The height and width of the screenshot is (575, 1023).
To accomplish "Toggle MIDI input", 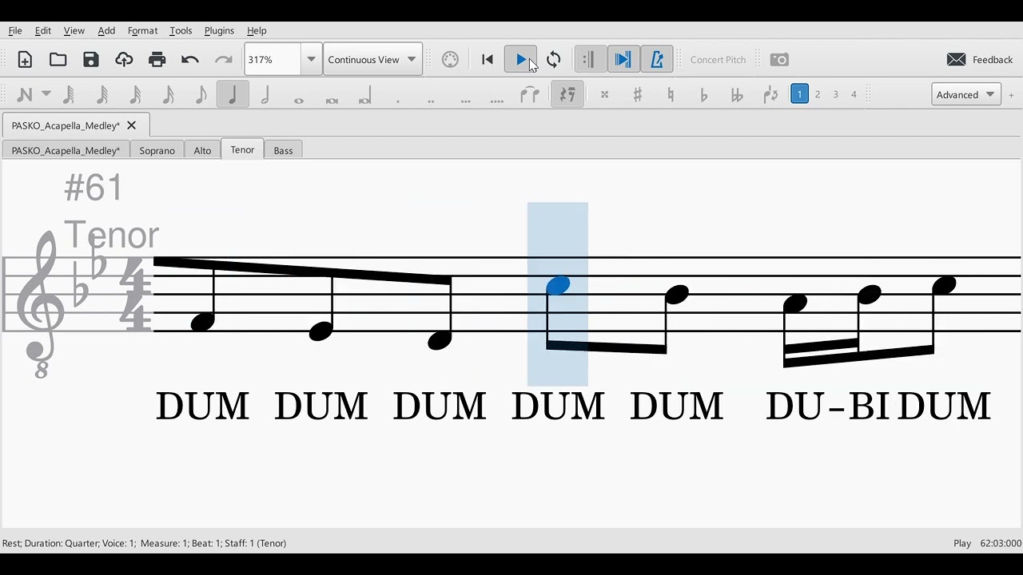I will 450,60.
